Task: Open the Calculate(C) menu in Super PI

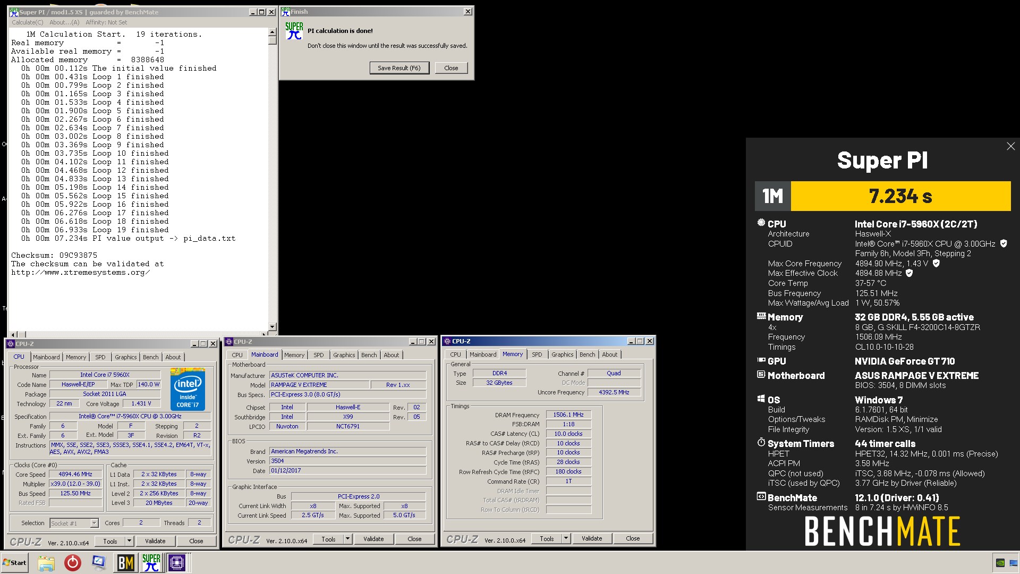Action: coord(28,22)
